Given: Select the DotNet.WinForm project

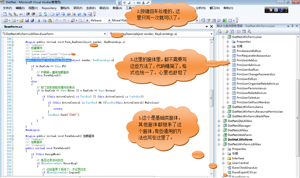Looking at the screenshot, I should pos(240,140).
